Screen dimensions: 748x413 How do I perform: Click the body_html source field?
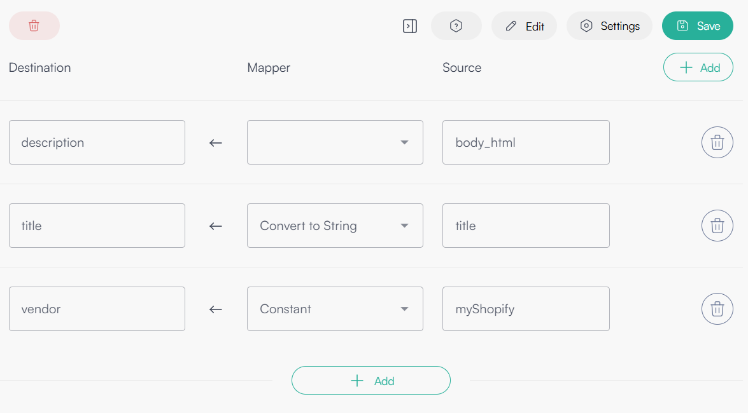click(526, 142)
